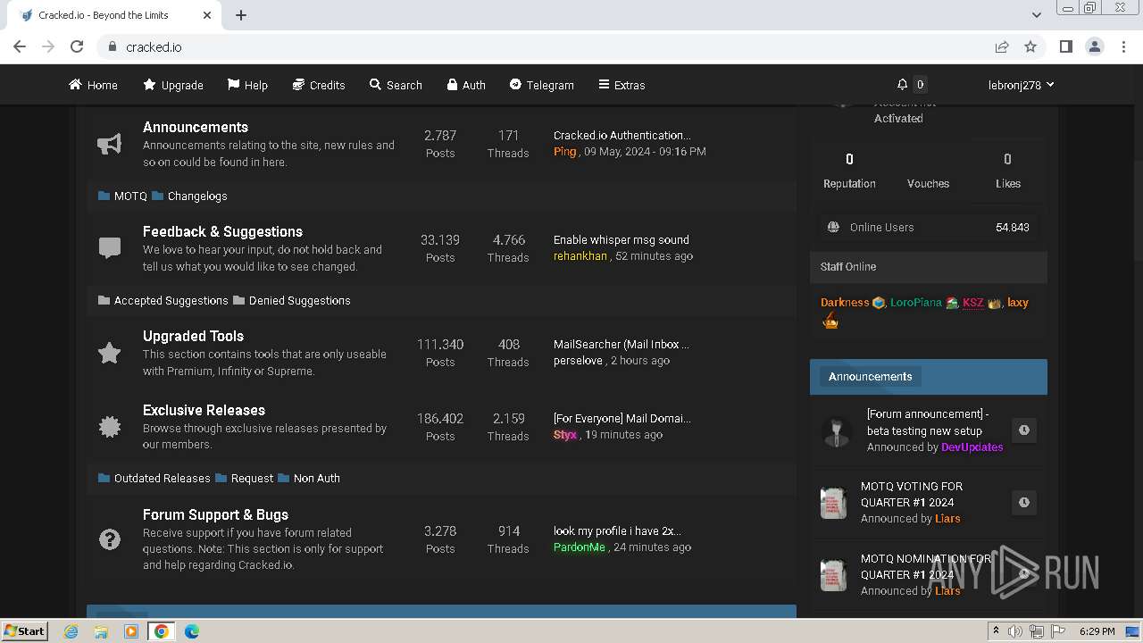Click the DevUpdates avatar thumbnail
This screenshot has width=1143, height=643.
coord(837,431)
